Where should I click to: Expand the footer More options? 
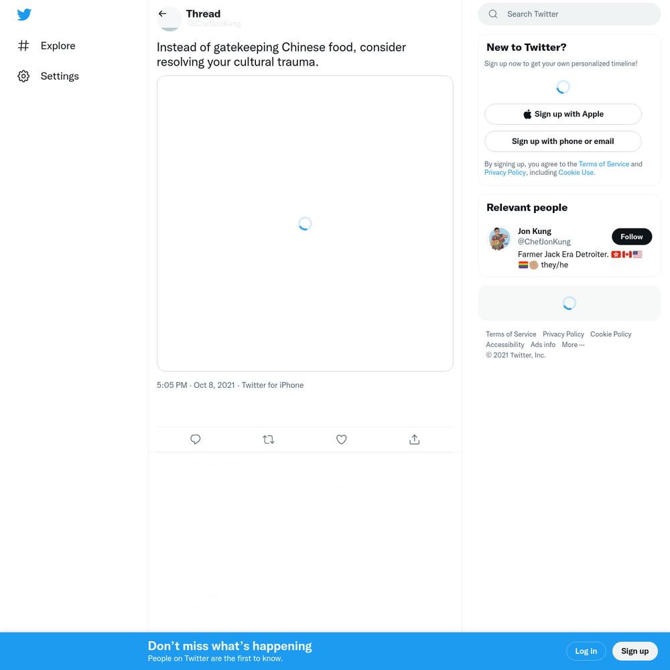(573, 345)
